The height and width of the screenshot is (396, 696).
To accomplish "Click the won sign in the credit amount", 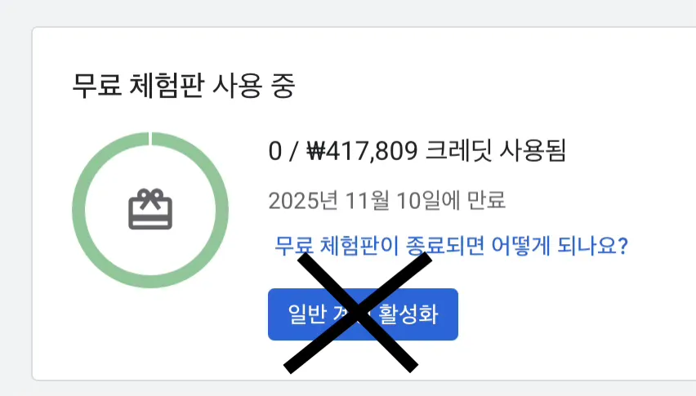I will (316, 151).
